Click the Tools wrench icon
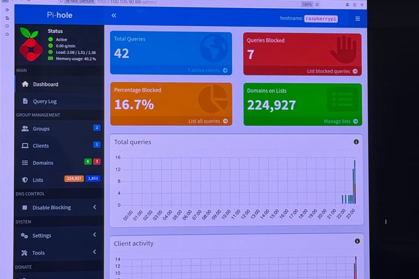The width and height of the screenshot is (419, 279). tap(25, 253)
